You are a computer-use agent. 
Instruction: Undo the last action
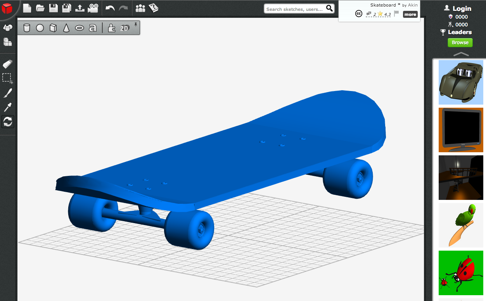[110, 8]
